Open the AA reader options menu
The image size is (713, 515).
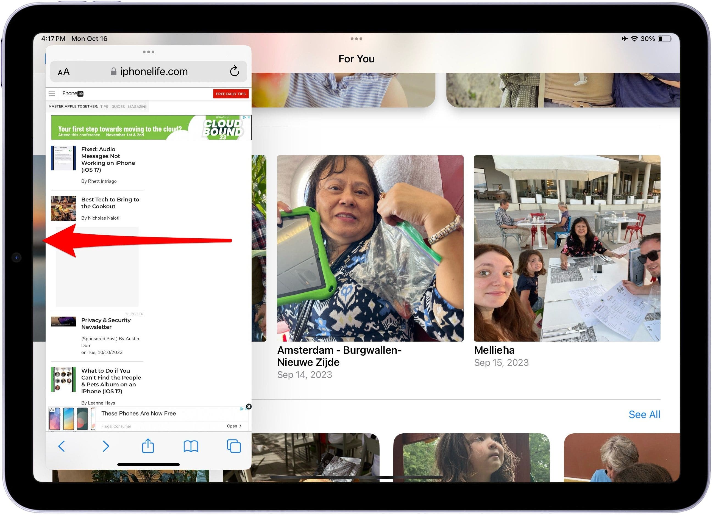coord(64,72)
